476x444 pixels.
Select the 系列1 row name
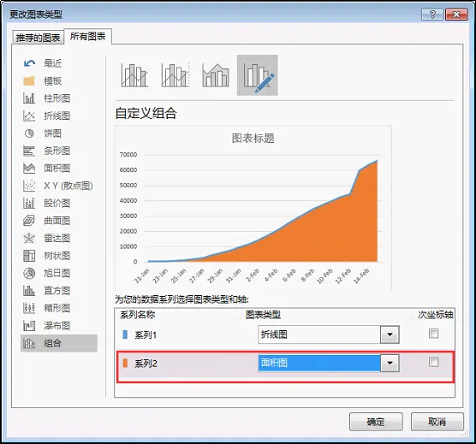[x=146, y=335]
